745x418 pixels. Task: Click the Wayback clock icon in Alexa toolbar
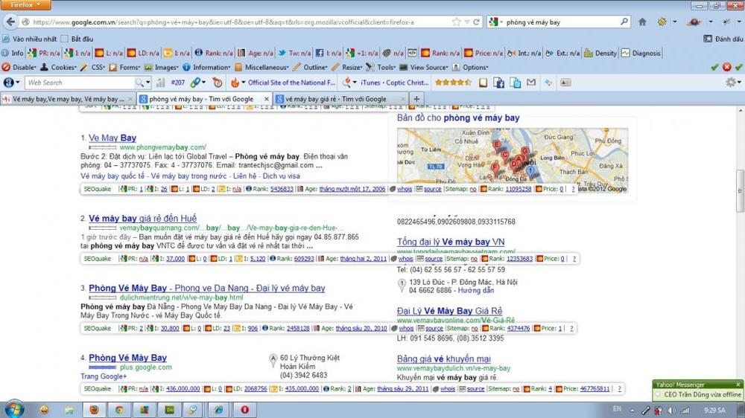tap(217, 83)
